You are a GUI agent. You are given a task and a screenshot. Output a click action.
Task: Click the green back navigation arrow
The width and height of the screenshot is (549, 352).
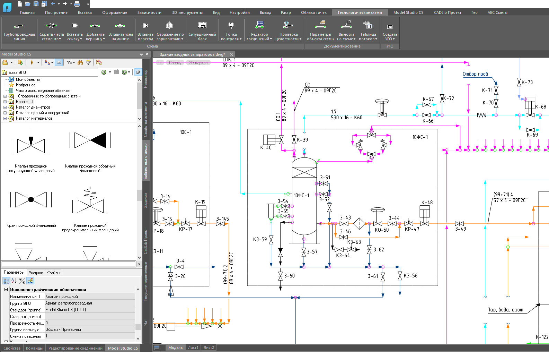click(x=104, y=72)
